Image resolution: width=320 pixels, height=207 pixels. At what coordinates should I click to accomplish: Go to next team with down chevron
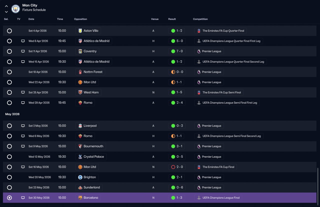coord(6,12)
